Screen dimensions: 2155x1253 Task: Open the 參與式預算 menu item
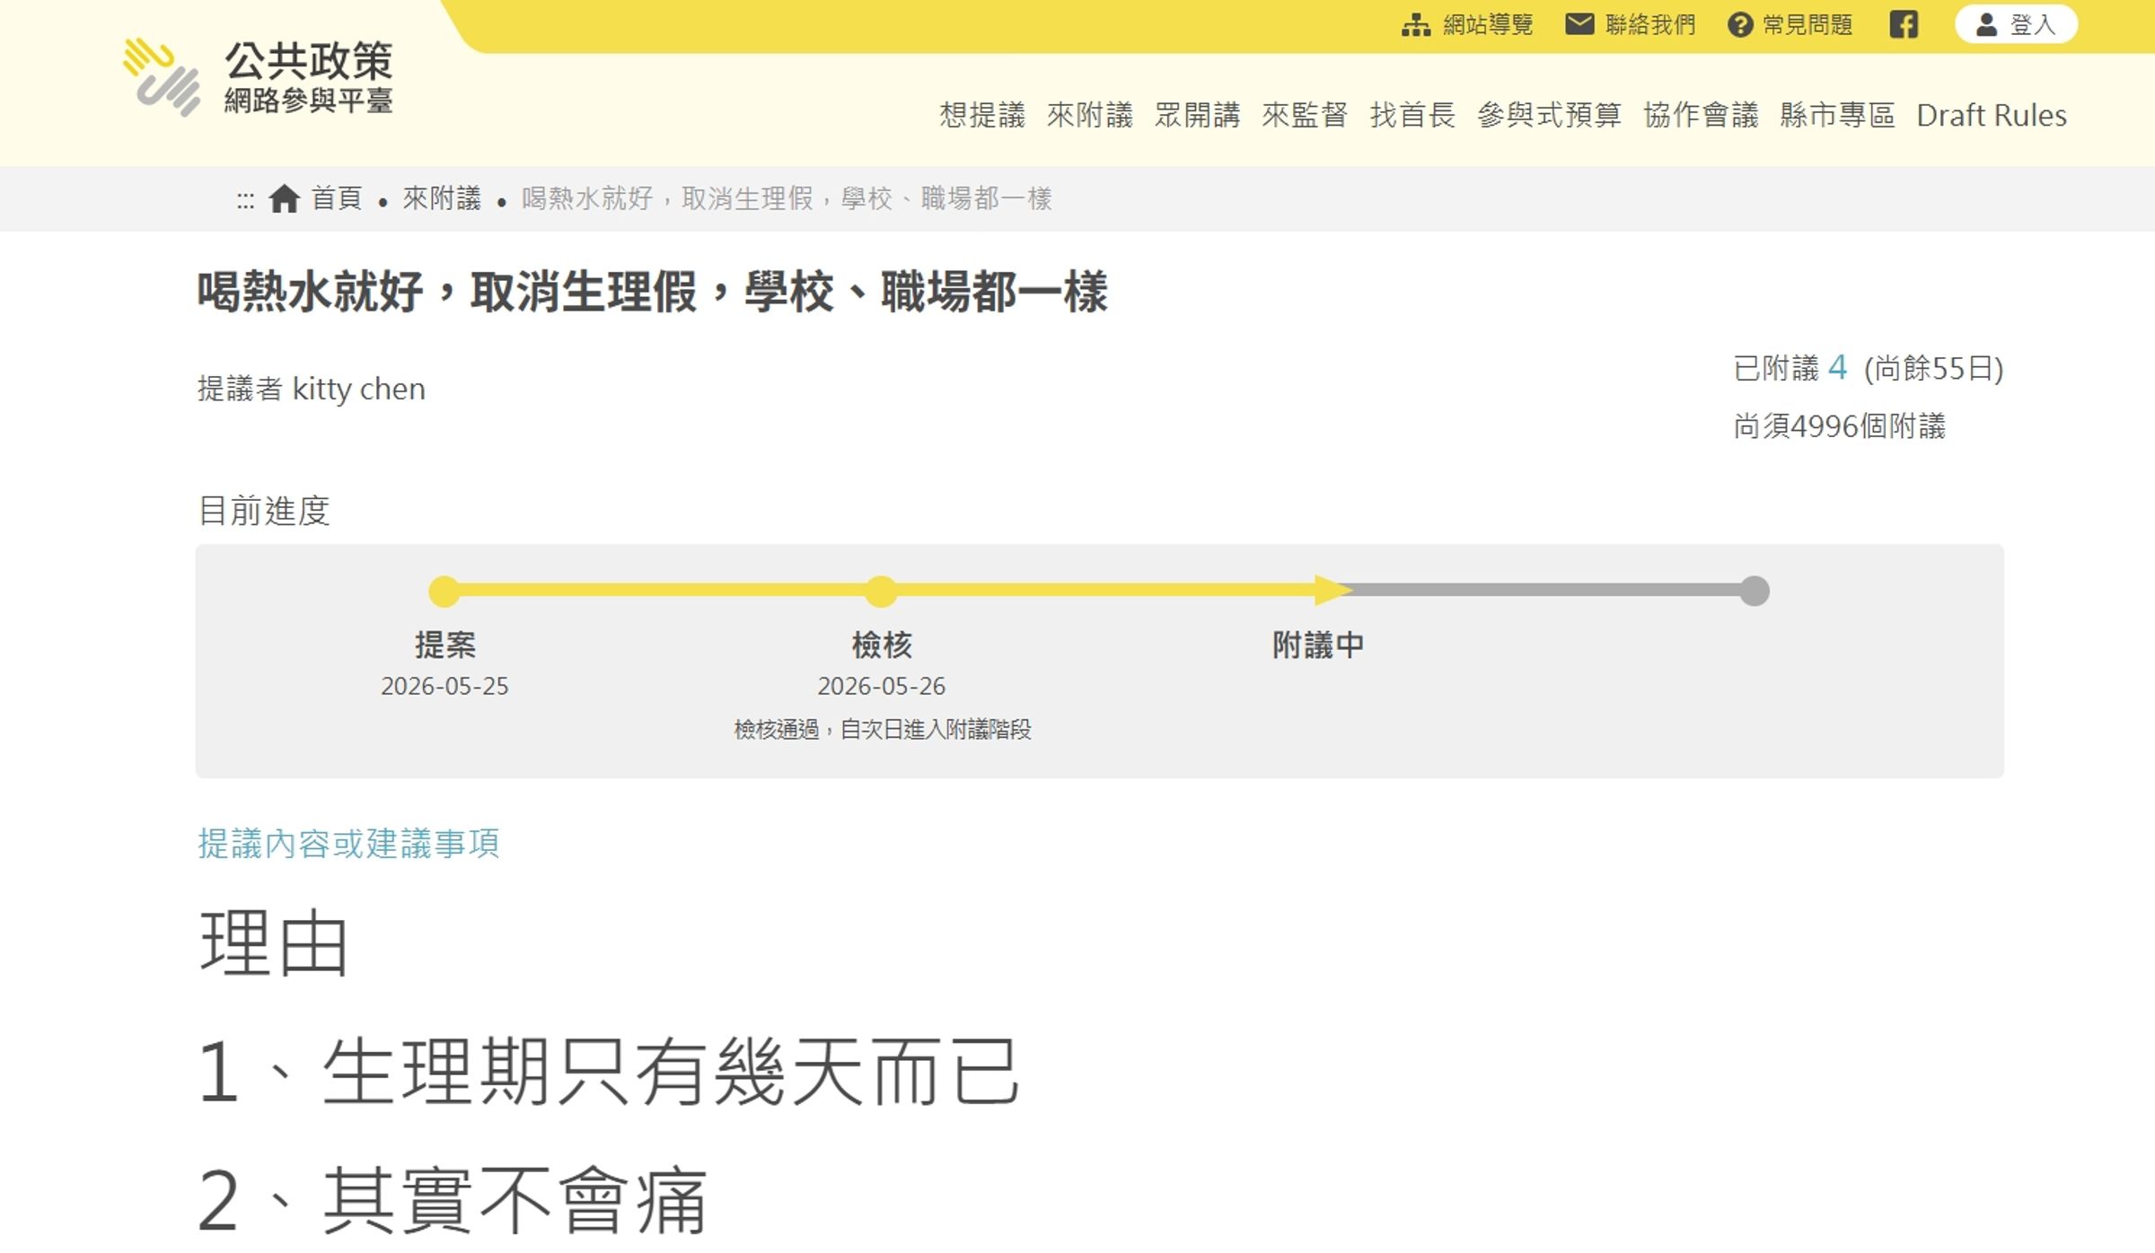click(x=1549, y=115)
